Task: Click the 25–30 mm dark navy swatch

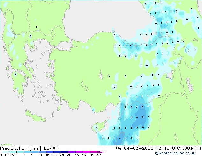Action: [x=64, y=152]
